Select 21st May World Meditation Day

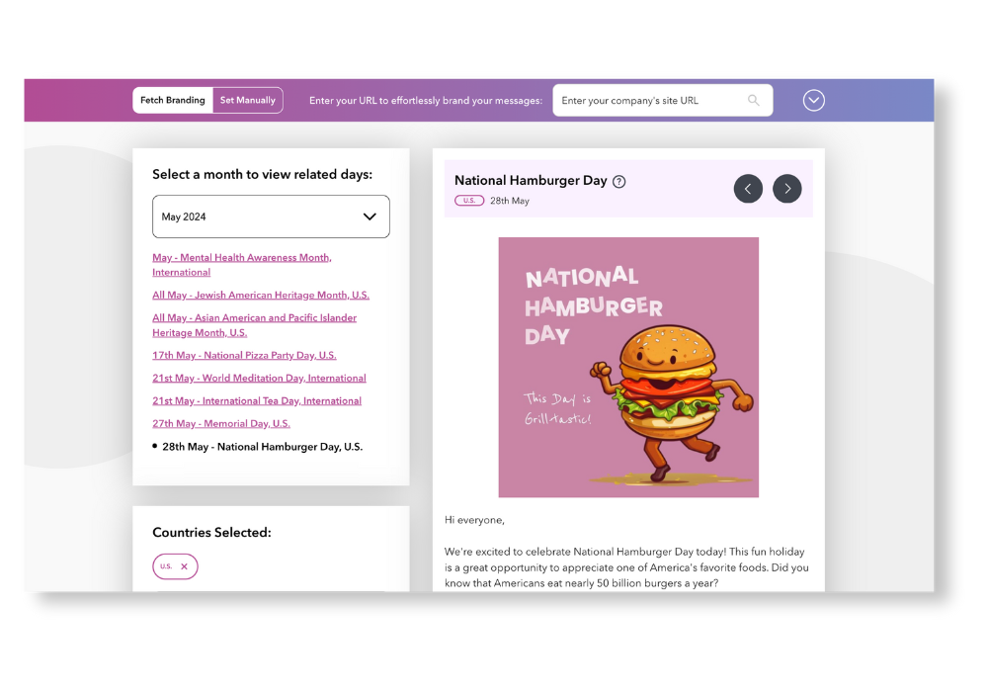259,378
